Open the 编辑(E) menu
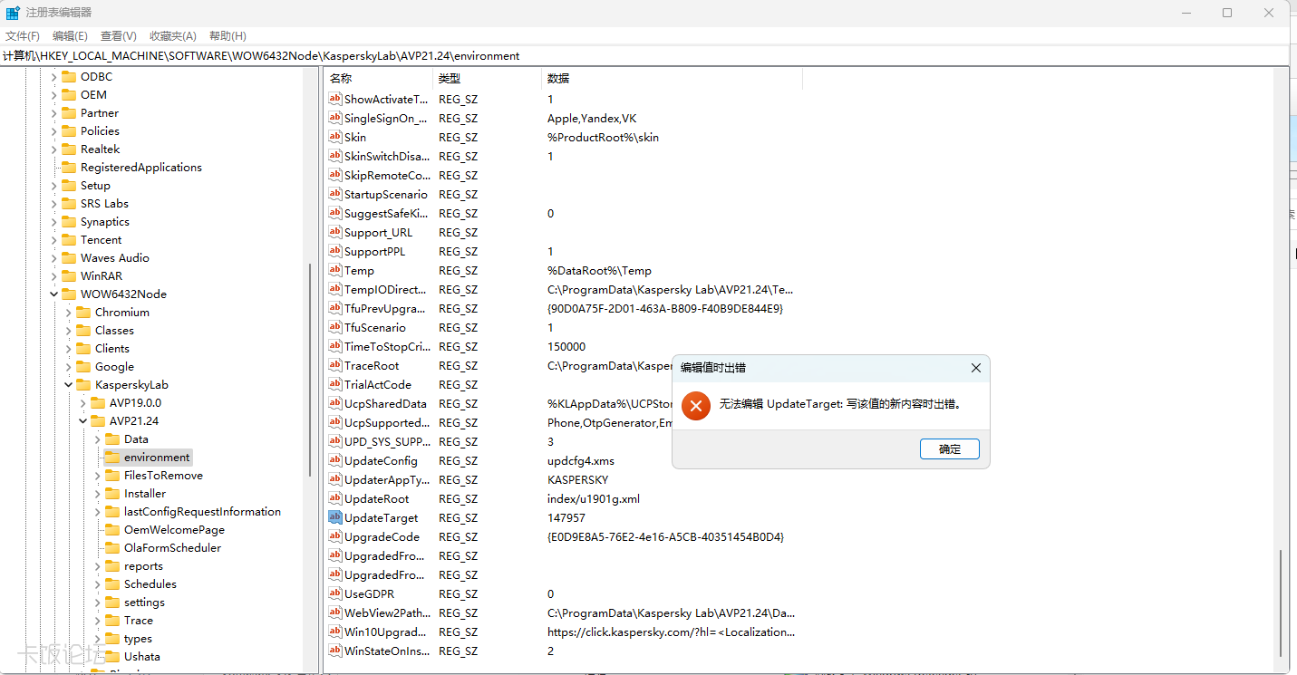Screen dimensions: 1297x675 pos(70,36)
